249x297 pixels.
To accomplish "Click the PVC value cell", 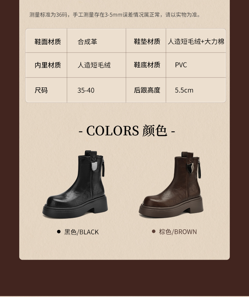I will tap(196, 65).
